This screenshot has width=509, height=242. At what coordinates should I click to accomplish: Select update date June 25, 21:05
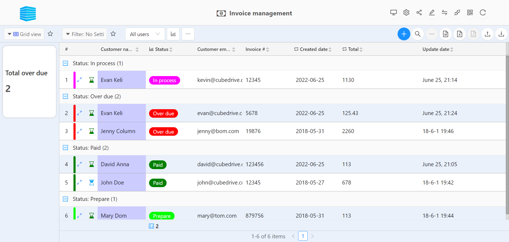point(440,164)
